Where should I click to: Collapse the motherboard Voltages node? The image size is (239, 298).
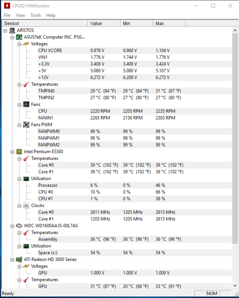click(x=19, y=44)
